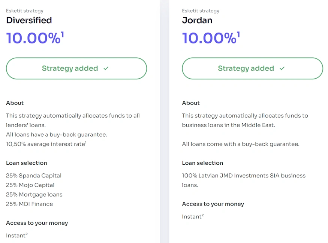Click '25% MDI Finance' loan entry

(x=30, y=204)
